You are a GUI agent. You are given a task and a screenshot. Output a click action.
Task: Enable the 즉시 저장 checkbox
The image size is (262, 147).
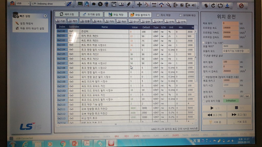[x=158, y=15]
